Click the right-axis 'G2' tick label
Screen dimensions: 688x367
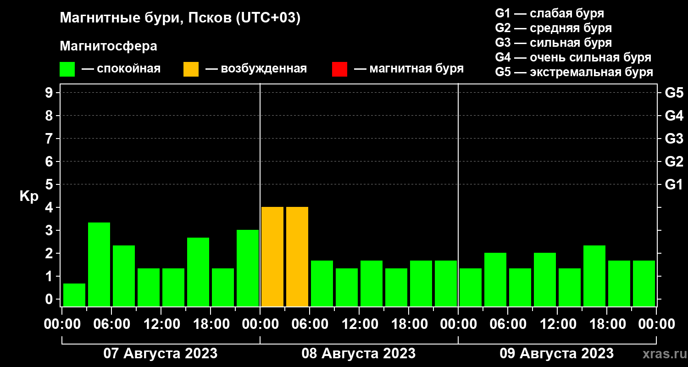pos(674,162)
